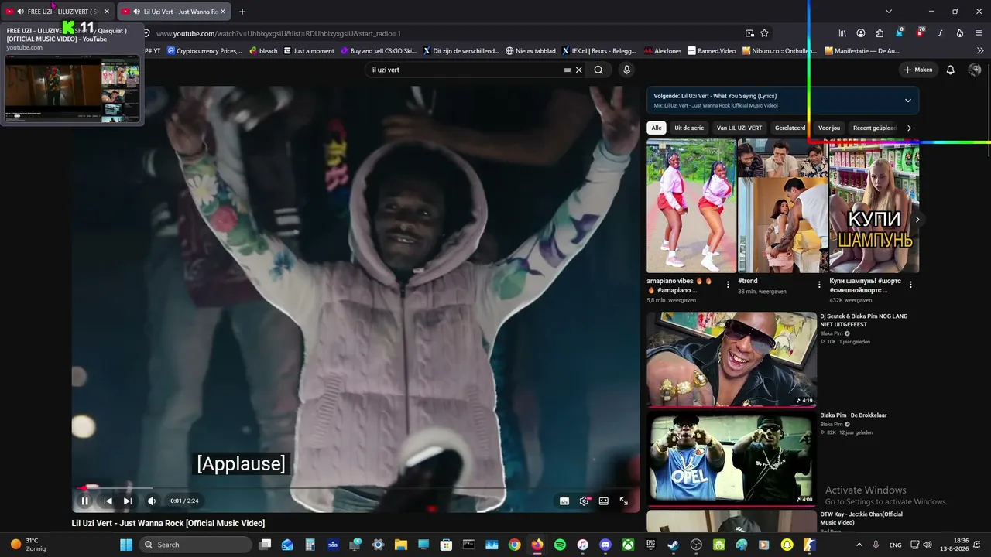Show next Shorts with the shelf arrow

click(x=917, y=220)
